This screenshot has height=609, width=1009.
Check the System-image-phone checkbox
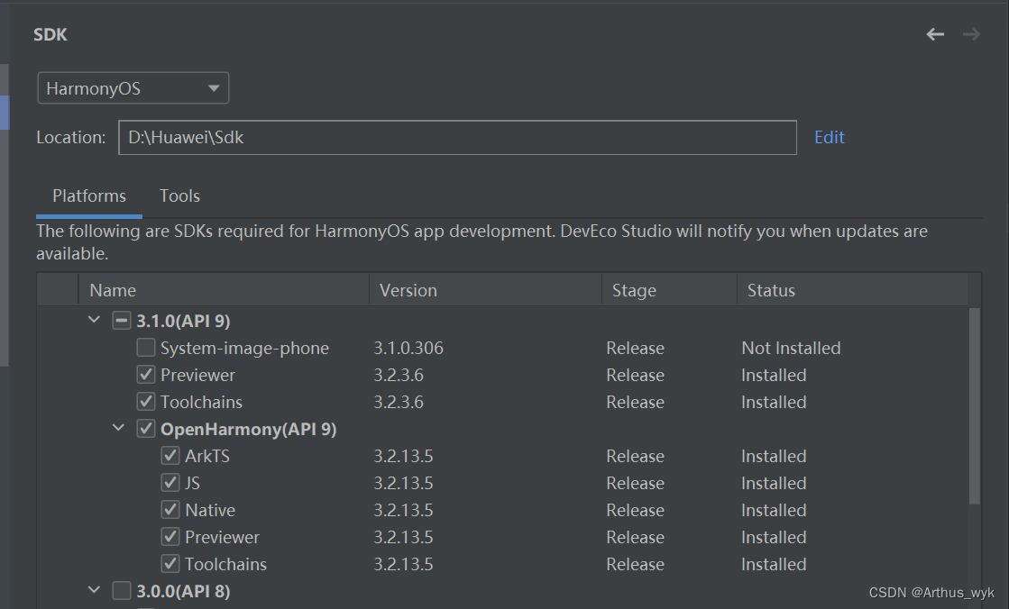click(x=145, y=348)
